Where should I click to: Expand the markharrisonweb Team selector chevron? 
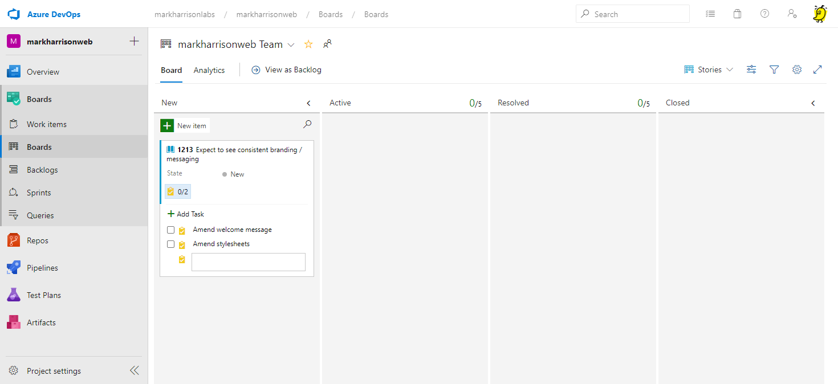click(291, 45)
